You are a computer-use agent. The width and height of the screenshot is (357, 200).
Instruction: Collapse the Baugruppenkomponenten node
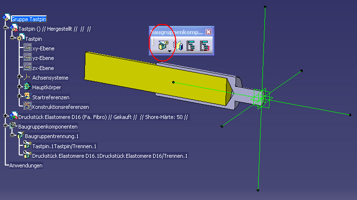5,125
